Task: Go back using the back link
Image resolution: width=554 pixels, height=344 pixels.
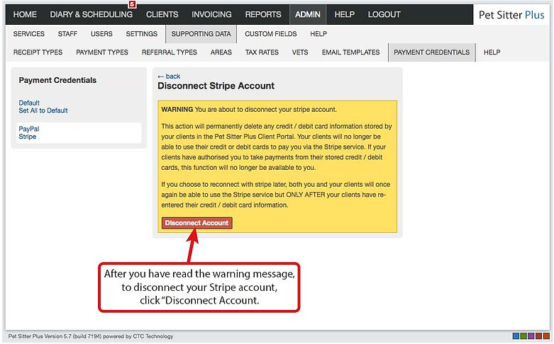Action: 169,76
